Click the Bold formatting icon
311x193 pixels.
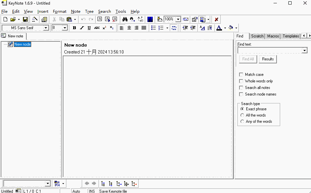click(x=75, y=28)
